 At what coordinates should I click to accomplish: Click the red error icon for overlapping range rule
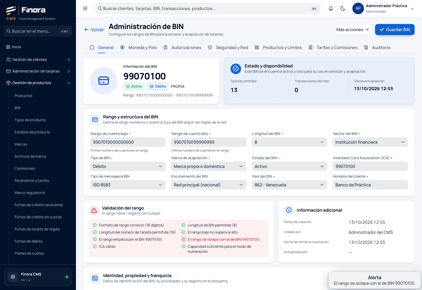click(x=183, y=239)
